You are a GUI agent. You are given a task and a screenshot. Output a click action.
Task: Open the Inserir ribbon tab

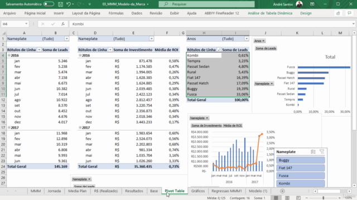tap(59, 13)
